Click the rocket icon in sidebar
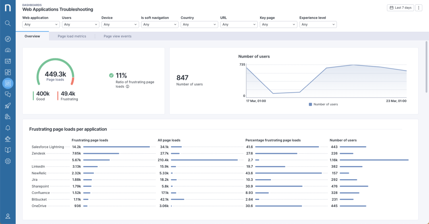The width and height of the screenshot is (429, 224). (x=8, y=106)
